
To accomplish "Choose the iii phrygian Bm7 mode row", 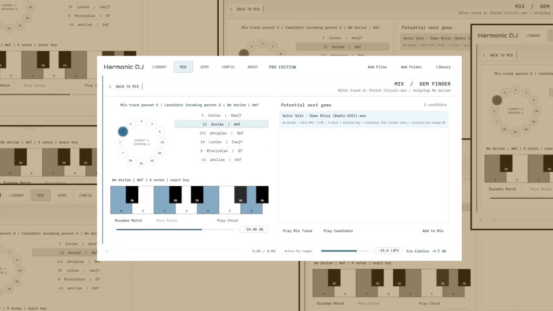I will [221, 133].
